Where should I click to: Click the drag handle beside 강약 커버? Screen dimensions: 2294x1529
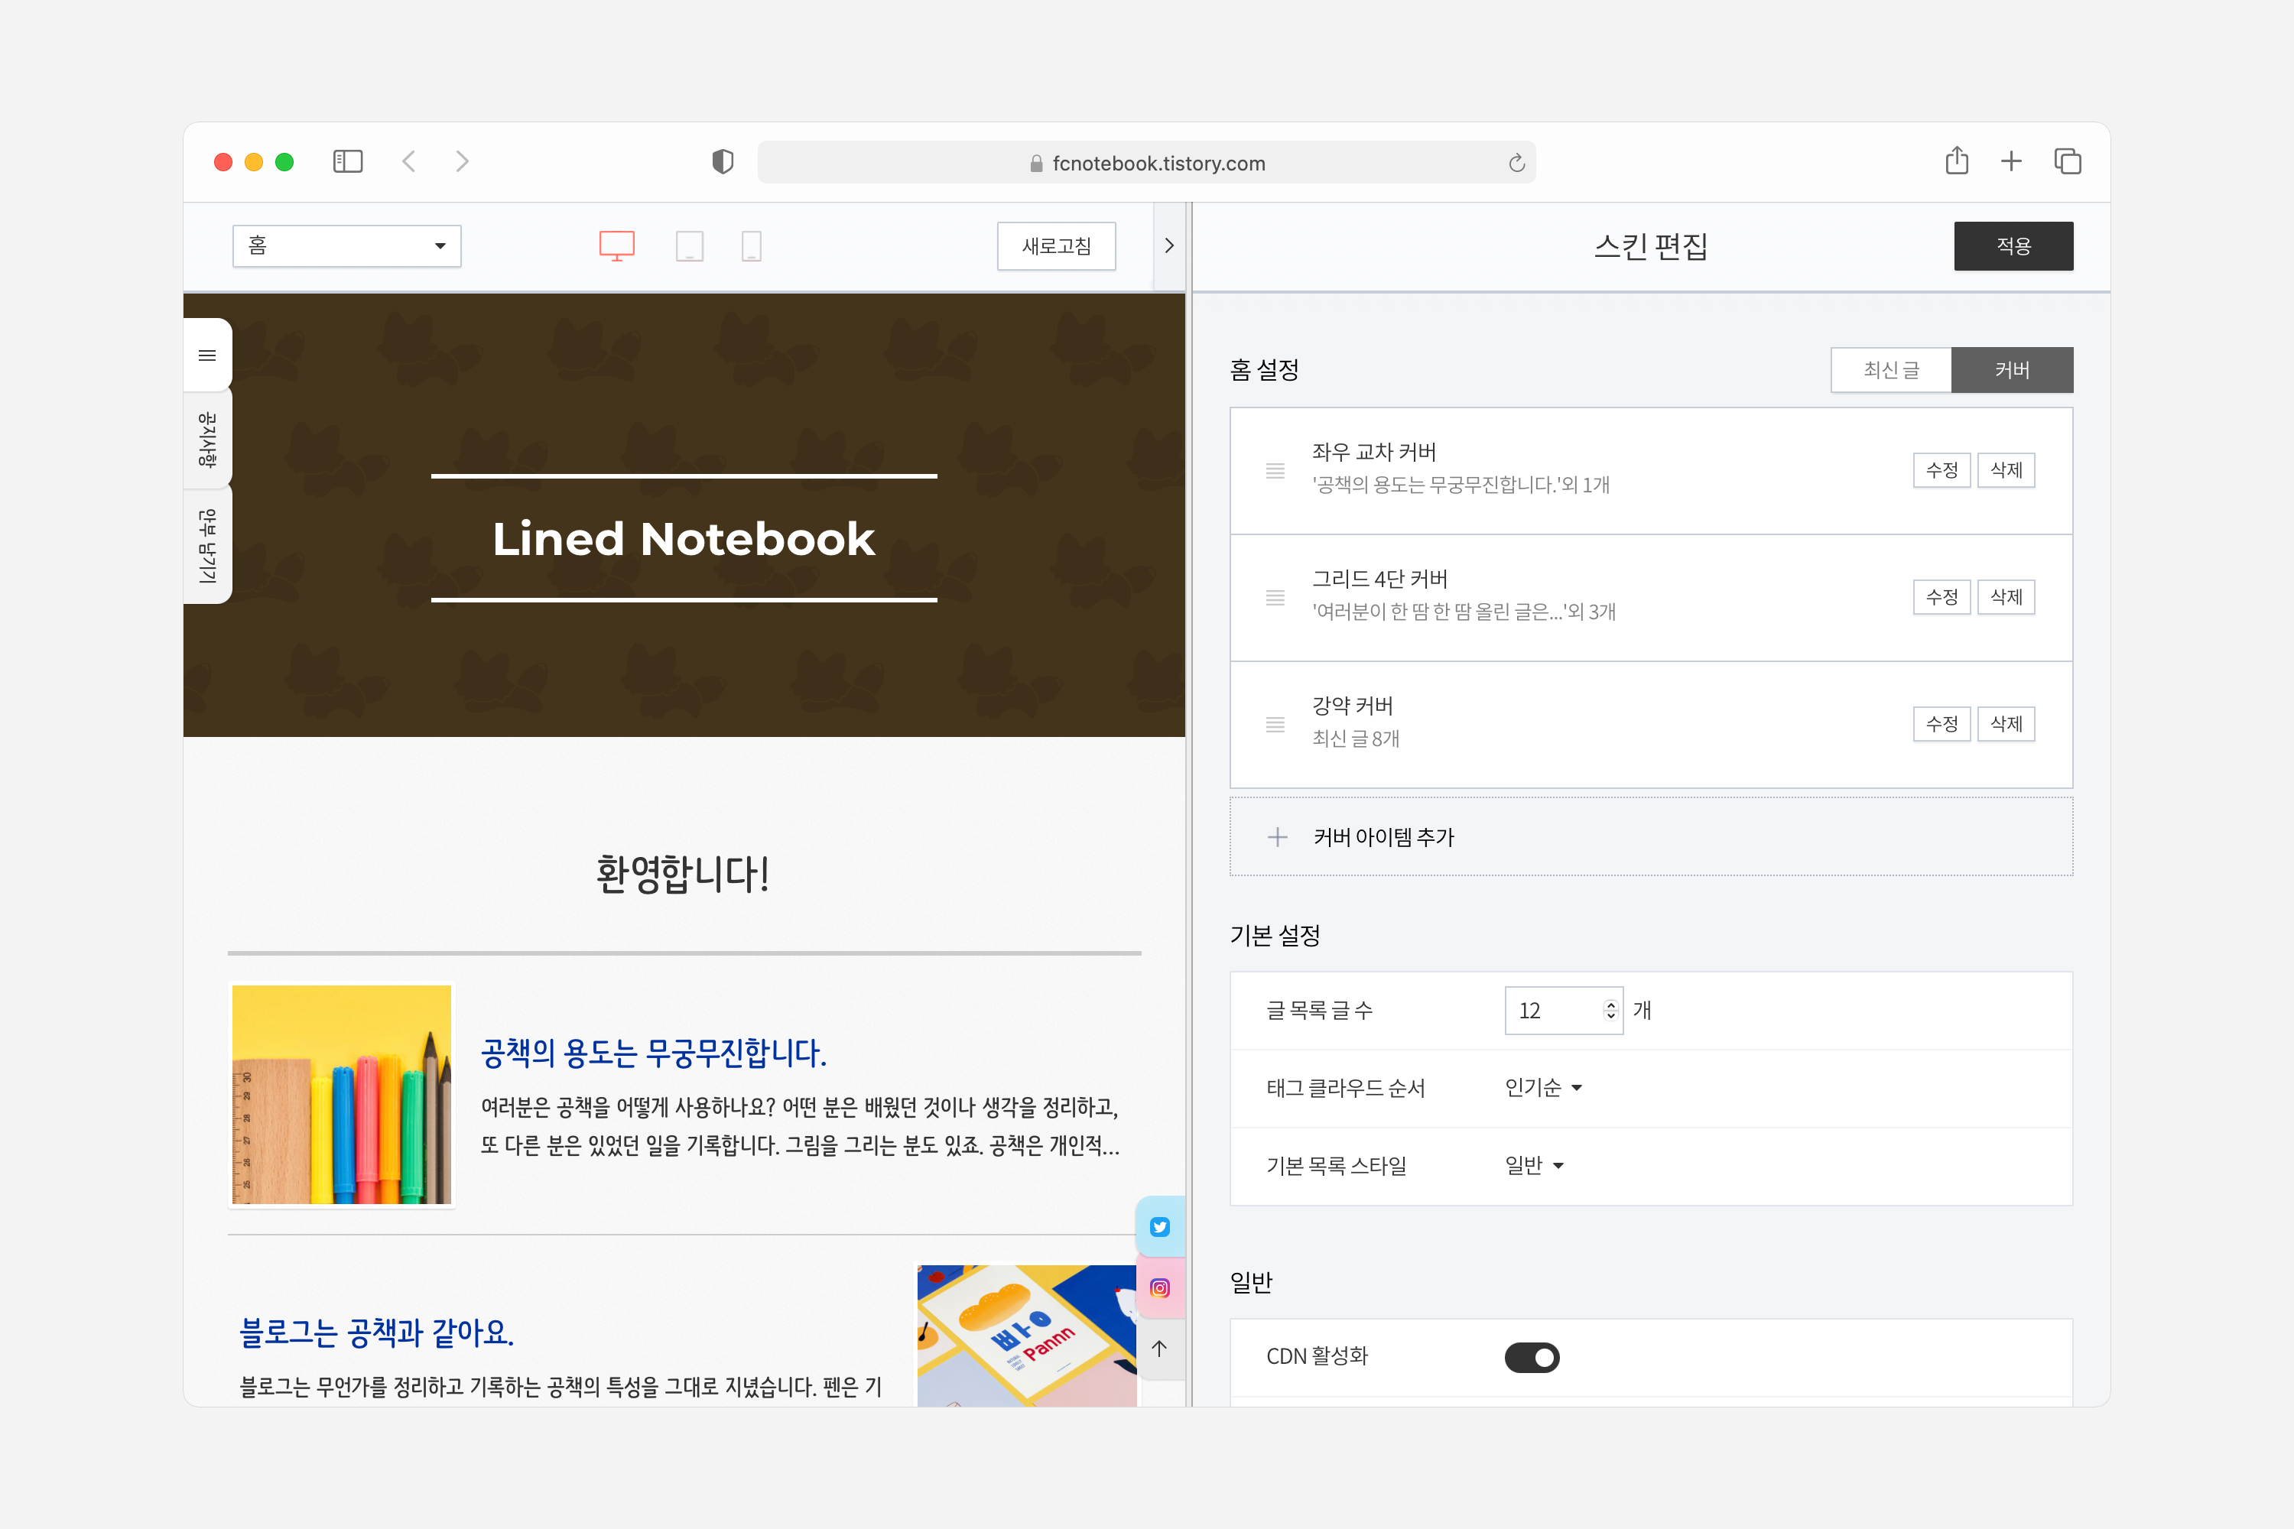[x=1275, y=723]
